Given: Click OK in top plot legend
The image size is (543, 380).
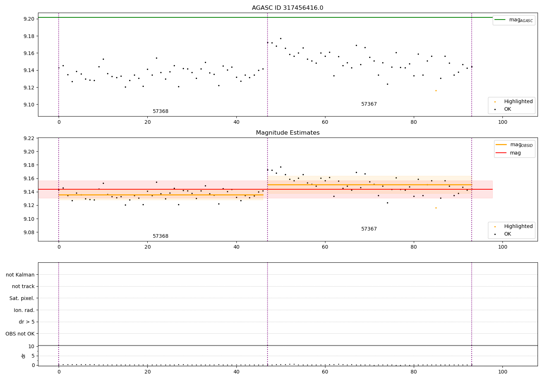Looking at the screenshot, I should pyautogui.click(x=508, y=109).
